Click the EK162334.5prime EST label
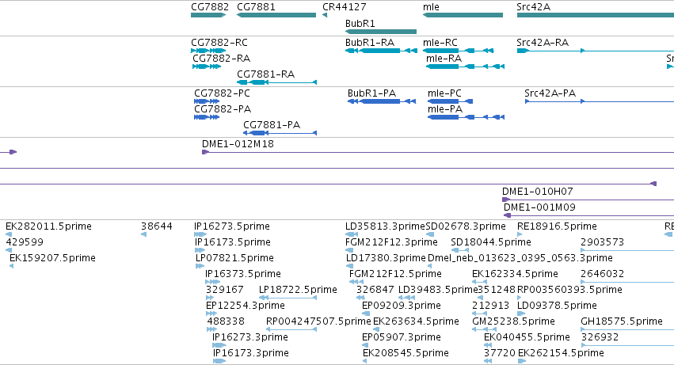Image resolution: width=674 pixels, height=365 pixels. point(515,274)
